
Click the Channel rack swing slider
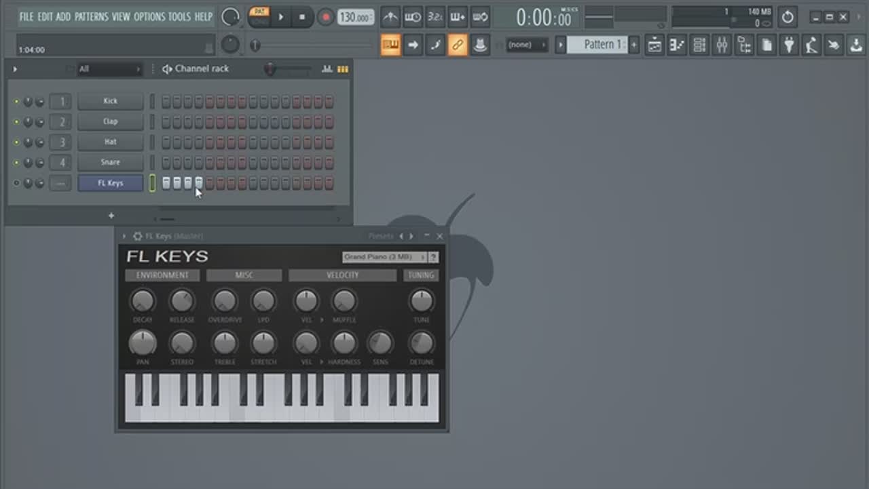(271, 69)
